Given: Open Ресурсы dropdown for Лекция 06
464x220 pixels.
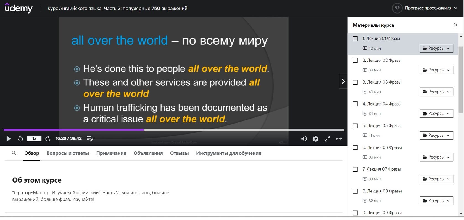Looking at the screenshot, I should 436,157.
